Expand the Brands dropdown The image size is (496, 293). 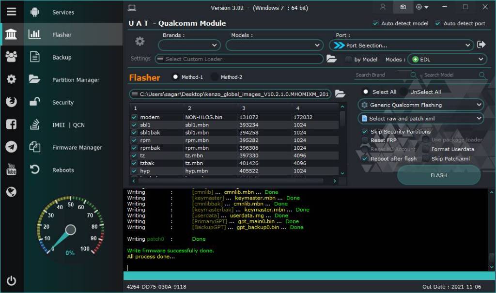point(189,45)
